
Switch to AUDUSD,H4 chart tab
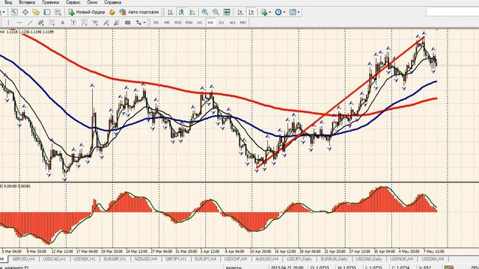[266, 259]
